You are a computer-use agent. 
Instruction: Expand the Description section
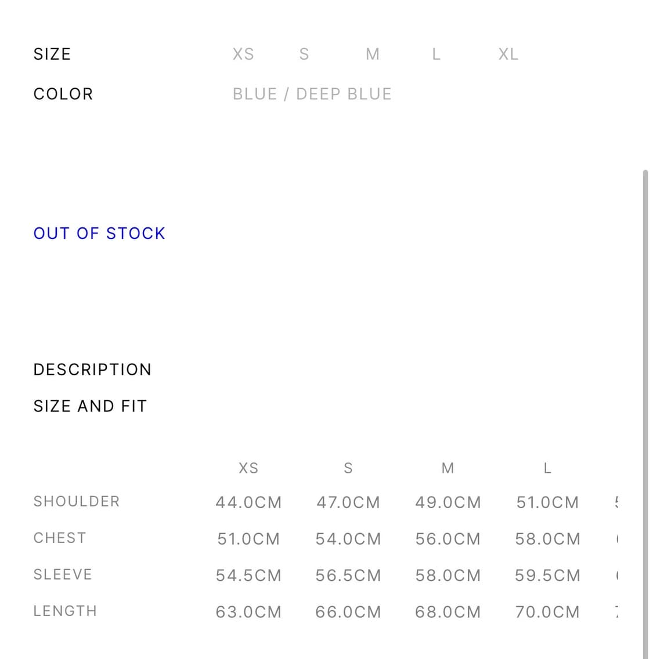(x=92, y=370)
